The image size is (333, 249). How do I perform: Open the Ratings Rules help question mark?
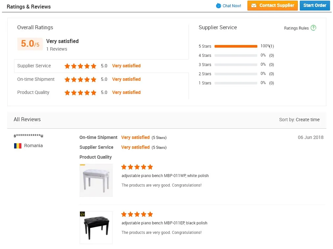313,28
